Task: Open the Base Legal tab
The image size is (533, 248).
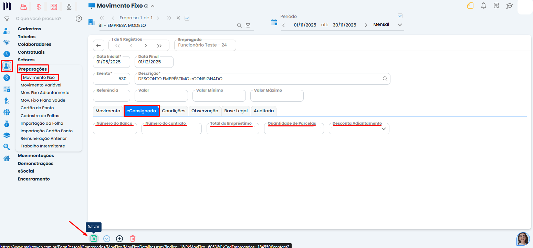Action: [236, 111]
